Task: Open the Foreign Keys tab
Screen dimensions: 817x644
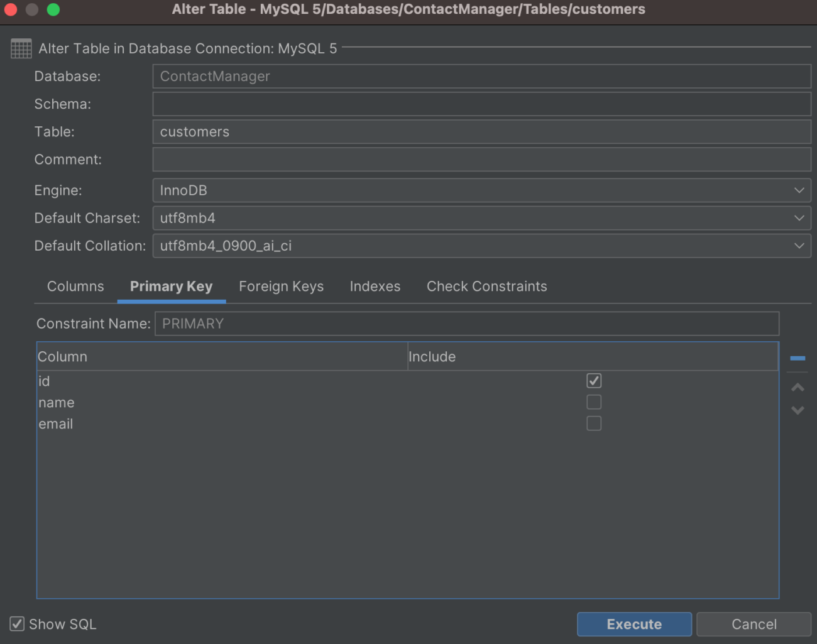Action: 281,287
